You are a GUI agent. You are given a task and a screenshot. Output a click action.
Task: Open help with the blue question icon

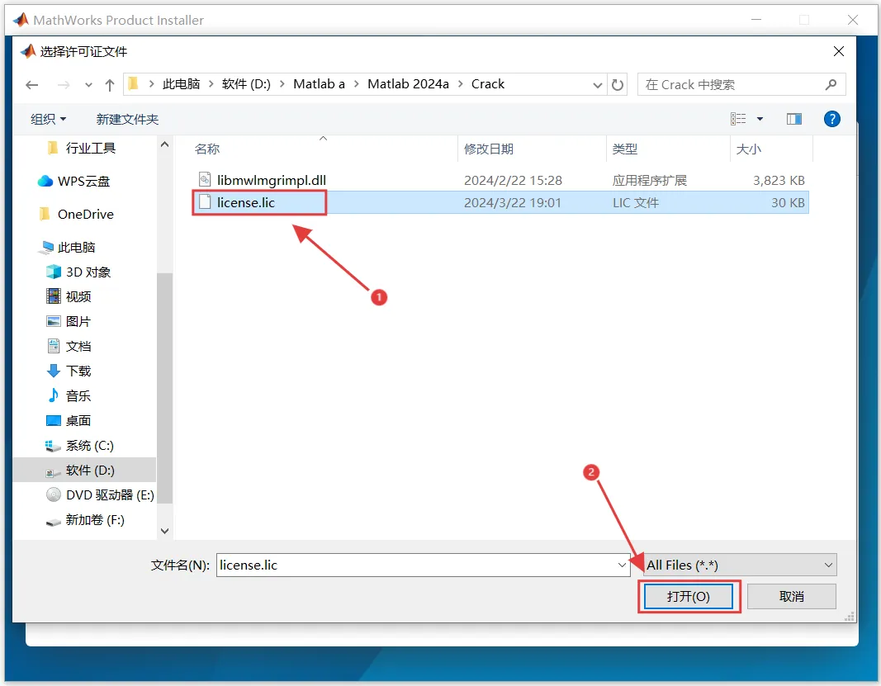[832, 119]
